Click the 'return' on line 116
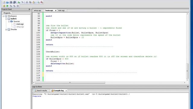This screenshot has width=193, height=109. click(49, 71)
